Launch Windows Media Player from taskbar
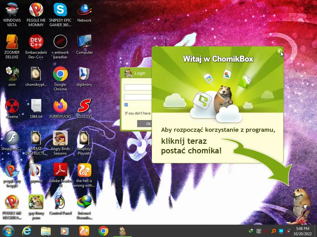Screen dimensions: 317x237 tap(64, 231)
